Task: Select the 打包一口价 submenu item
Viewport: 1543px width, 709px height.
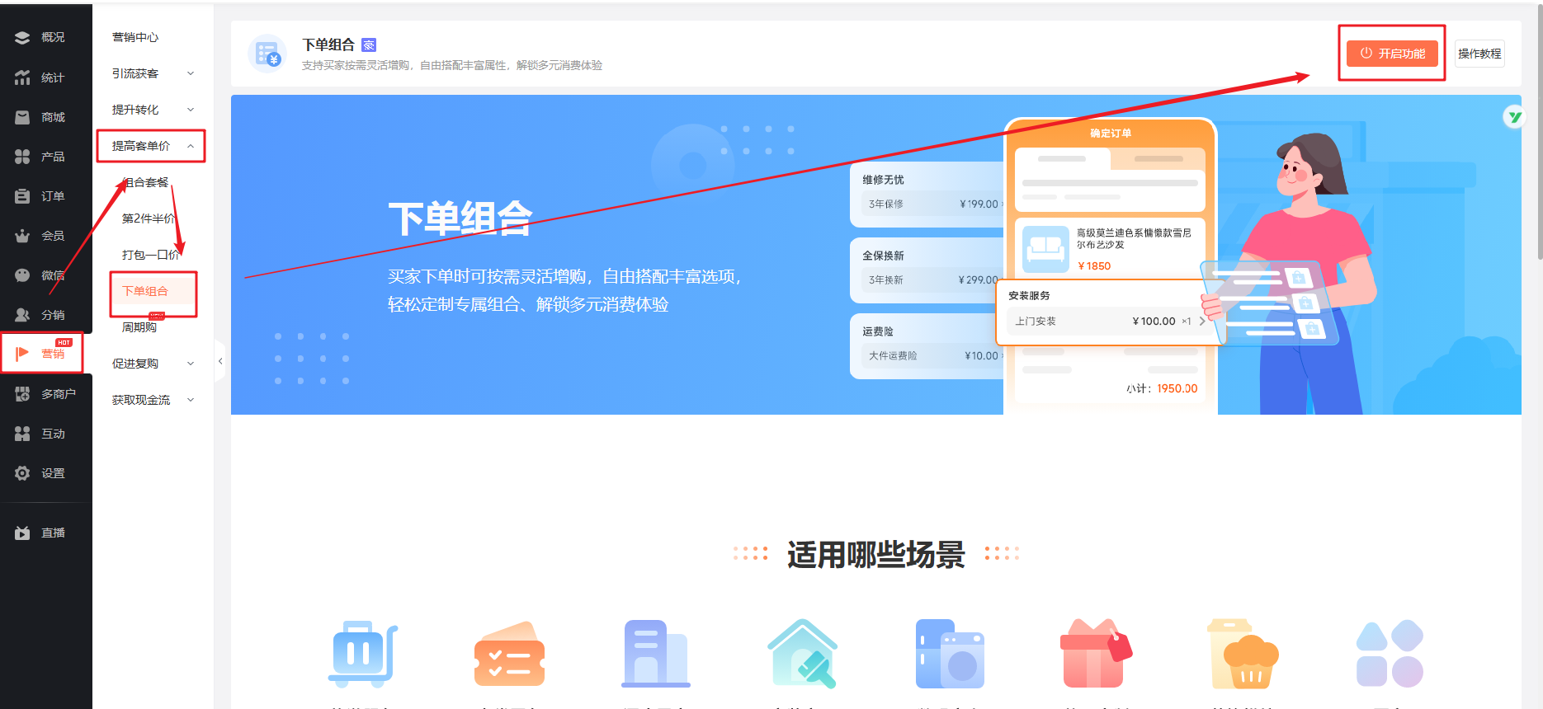Action: pyautogui.click(x=151, y=255)
